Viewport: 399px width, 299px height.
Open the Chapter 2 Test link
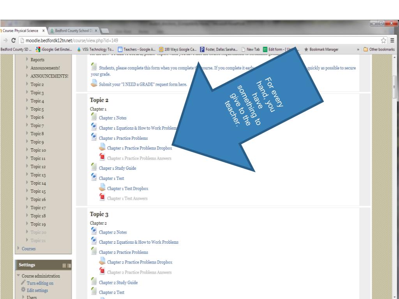pyautogui.click(x=111, y=292)
